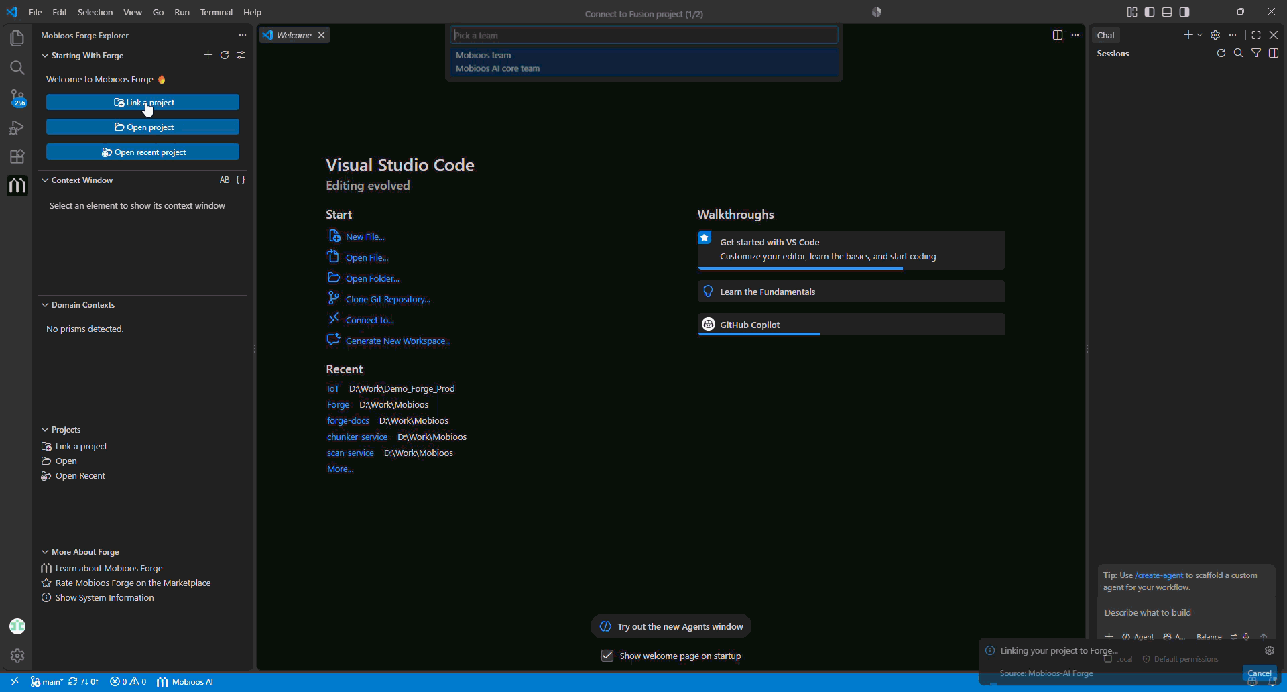Click the /create-agent link in the tip
The image size is (1287, 692).
click(1159, 575)
